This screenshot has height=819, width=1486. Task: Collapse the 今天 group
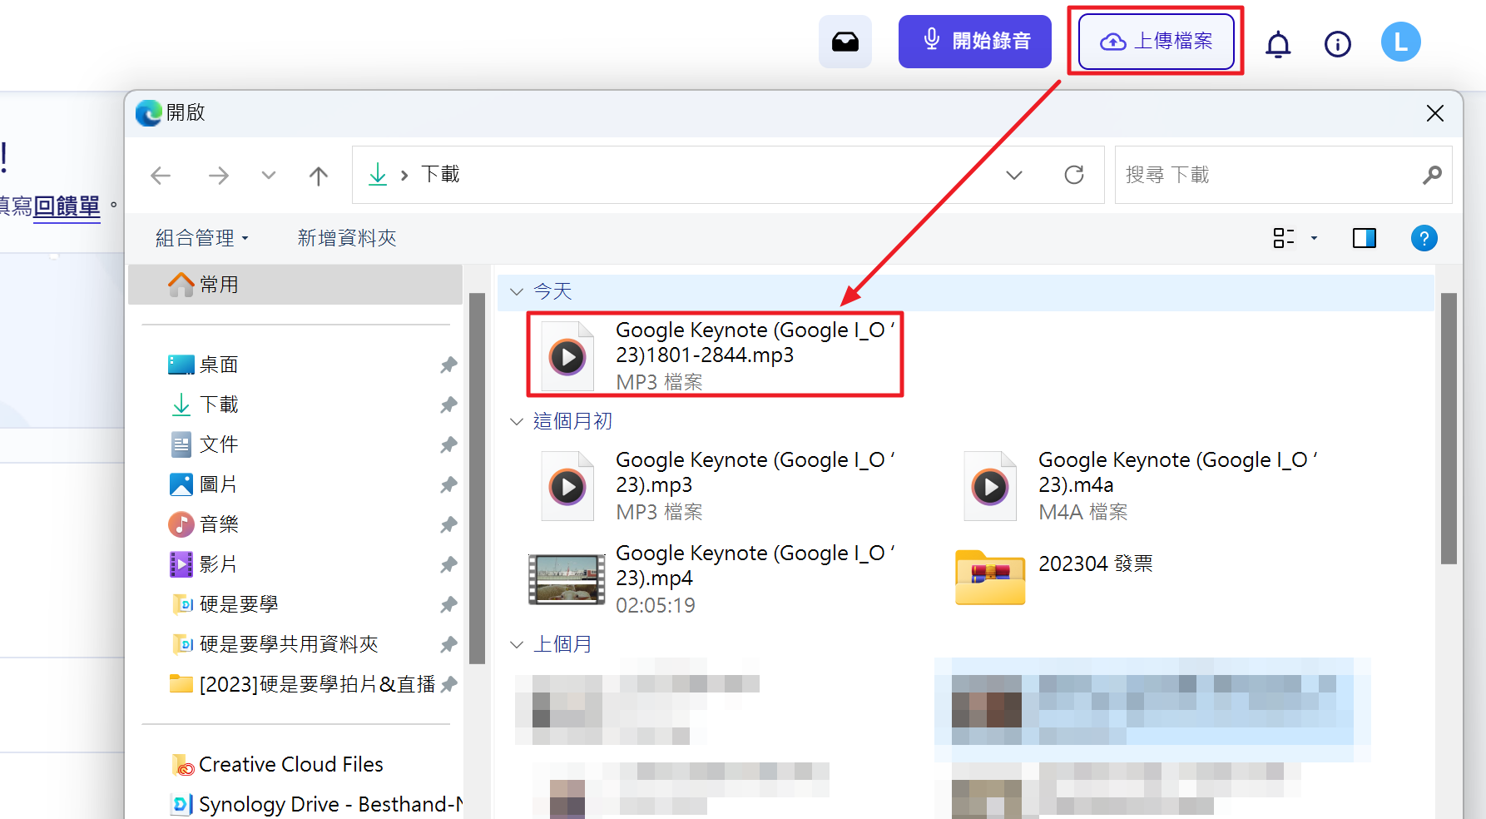(x=517, y=291)
